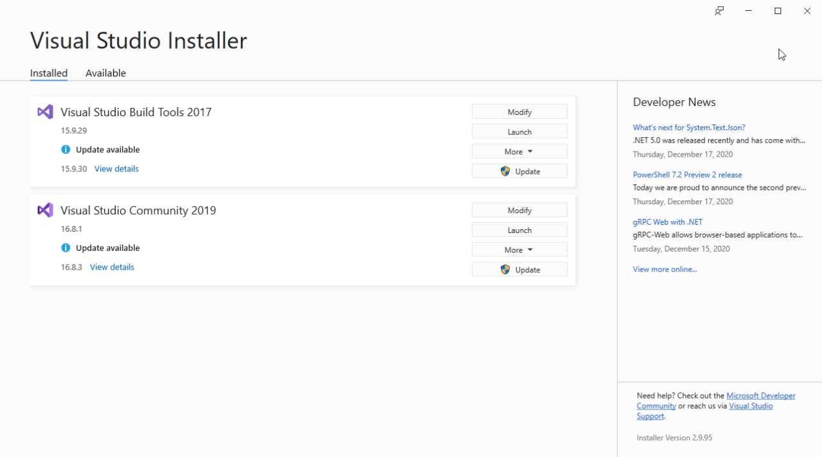Click the info icon beside Build Tools update available

coord(66,150)
